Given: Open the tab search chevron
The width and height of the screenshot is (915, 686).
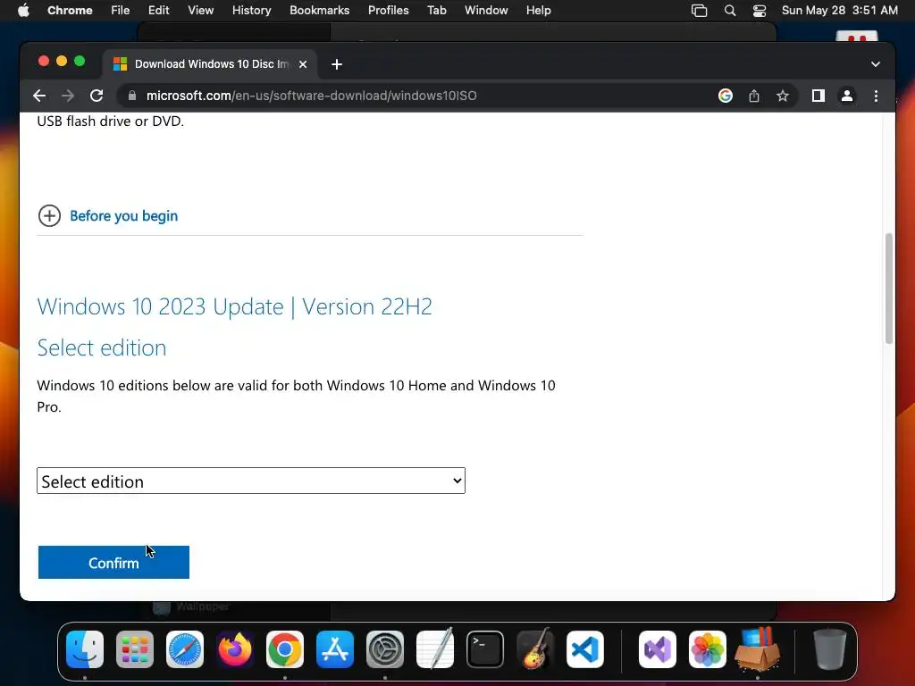Looking at the screenshot, I should tap(876, 64).
